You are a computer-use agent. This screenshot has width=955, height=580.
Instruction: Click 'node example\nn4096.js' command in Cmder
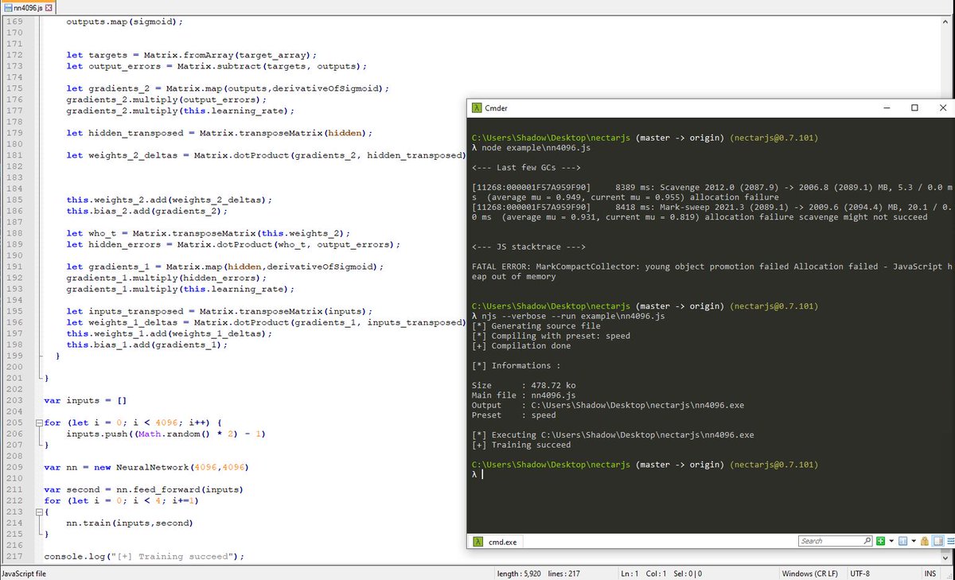click(x=536, y=148)
